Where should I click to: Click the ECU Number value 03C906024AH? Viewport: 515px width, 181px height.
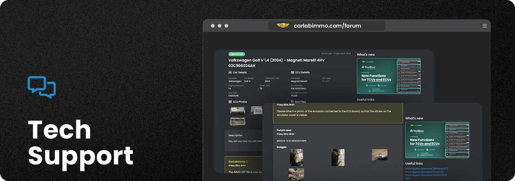click(x=298, y=88)
